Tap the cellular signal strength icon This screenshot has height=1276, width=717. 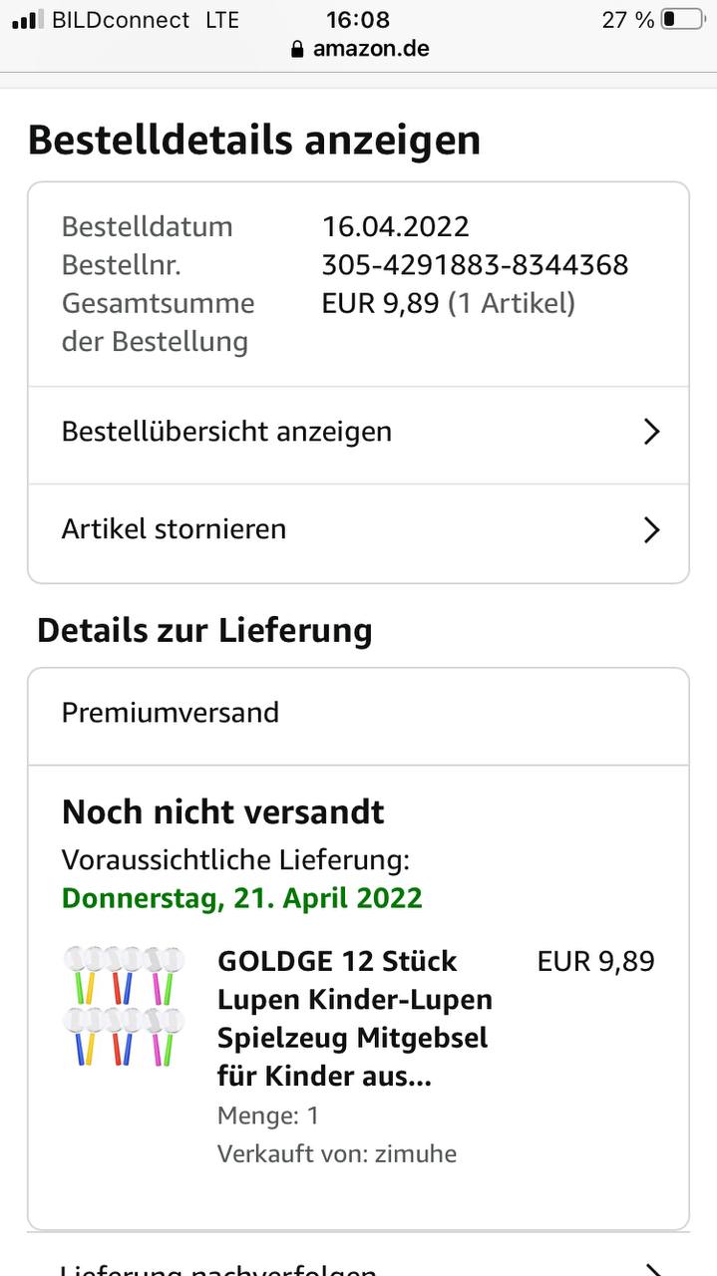pos(28,19)
